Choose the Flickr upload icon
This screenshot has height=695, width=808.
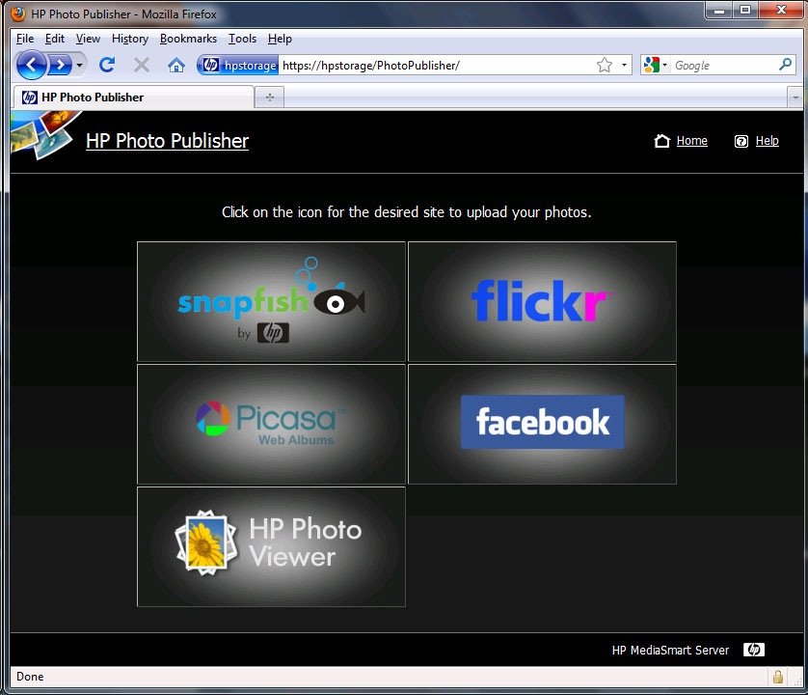point(542,301)
